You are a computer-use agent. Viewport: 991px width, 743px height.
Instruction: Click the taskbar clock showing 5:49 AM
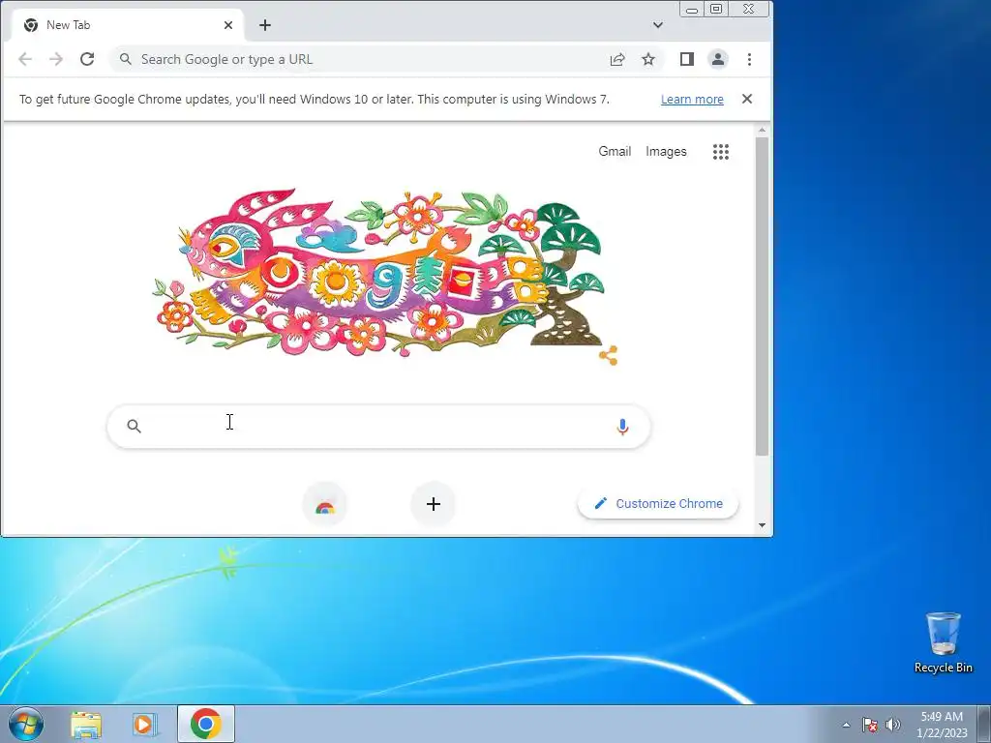click(942, 724)
